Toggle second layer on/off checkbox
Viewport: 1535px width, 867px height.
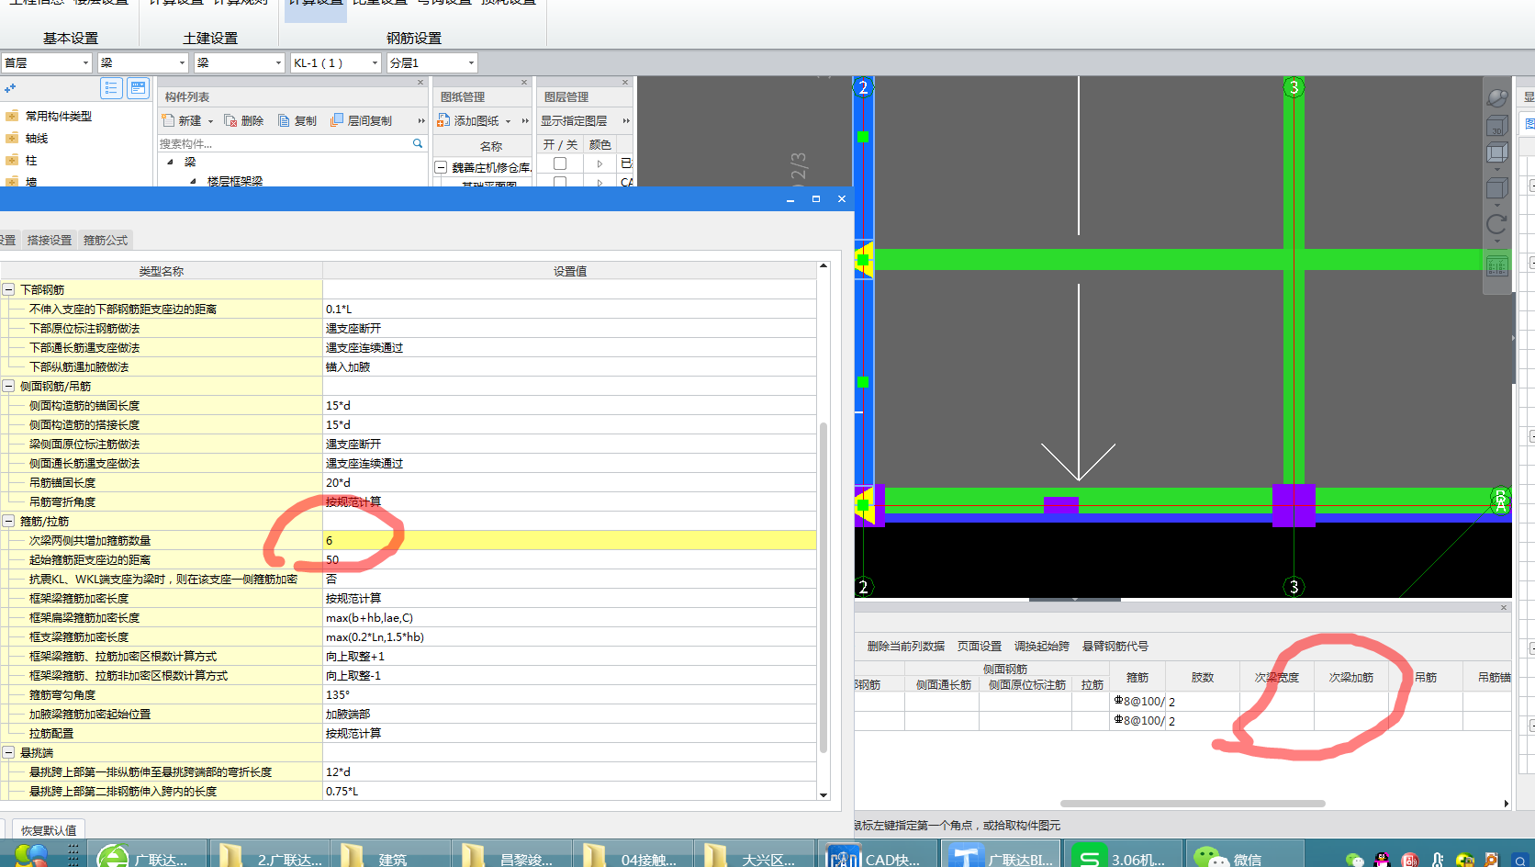tap(560, 182)
